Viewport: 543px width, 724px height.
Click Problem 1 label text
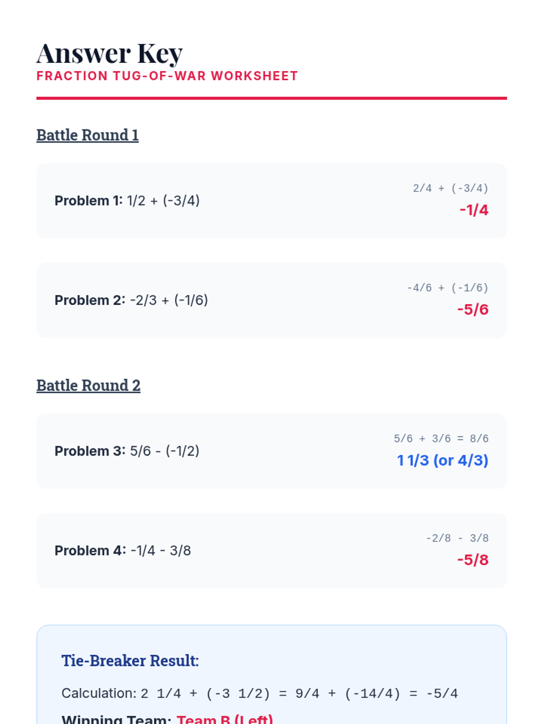pos(88,200)
